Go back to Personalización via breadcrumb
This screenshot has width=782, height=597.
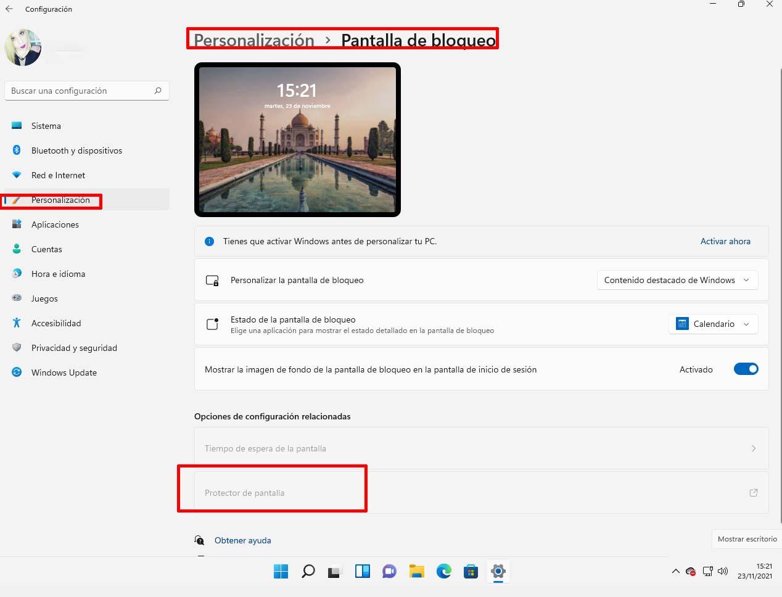point(253,39)
